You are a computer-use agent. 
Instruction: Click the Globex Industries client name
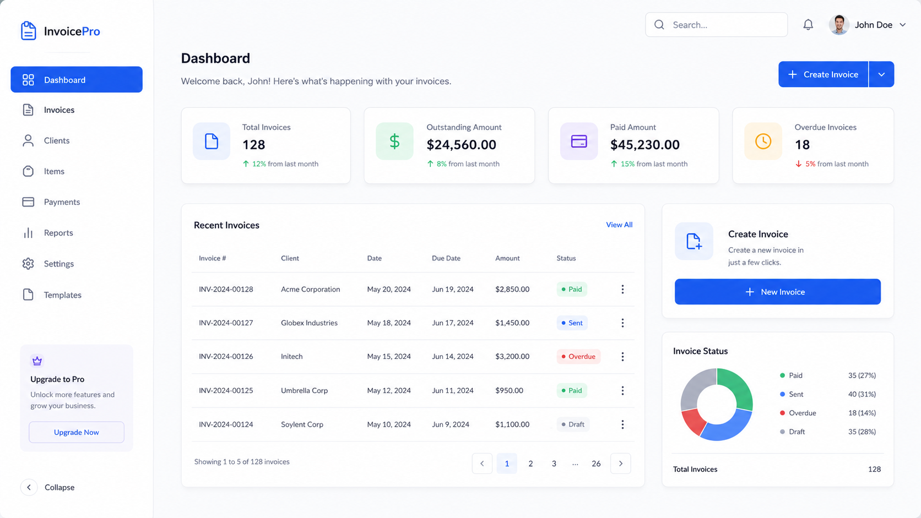pyautogui.click(x=309, y=323)
